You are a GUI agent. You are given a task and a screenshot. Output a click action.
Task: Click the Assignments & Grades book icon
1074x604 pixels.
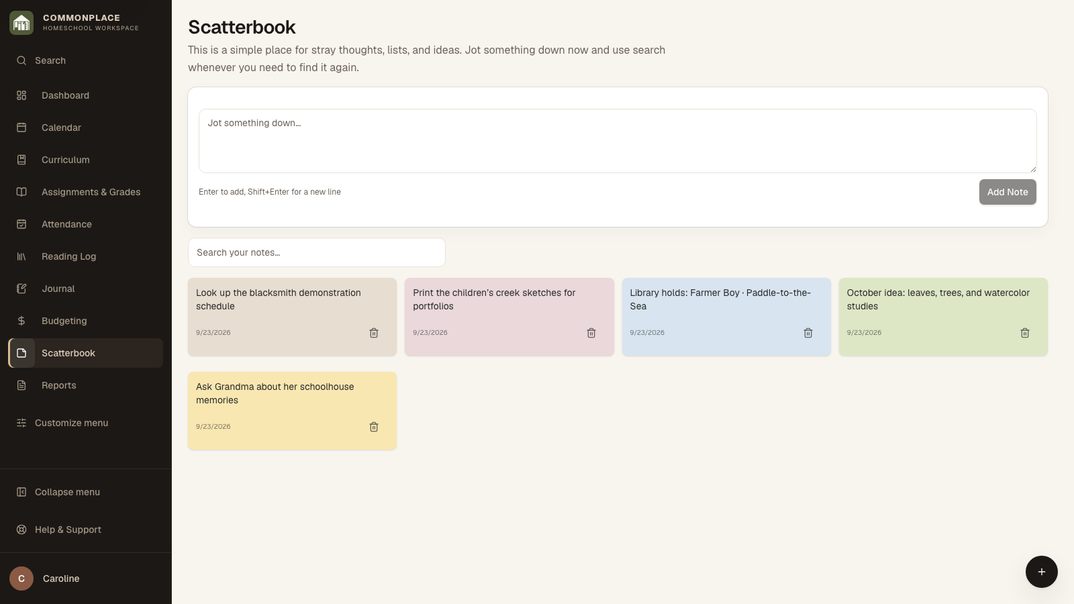coord(21,192)
